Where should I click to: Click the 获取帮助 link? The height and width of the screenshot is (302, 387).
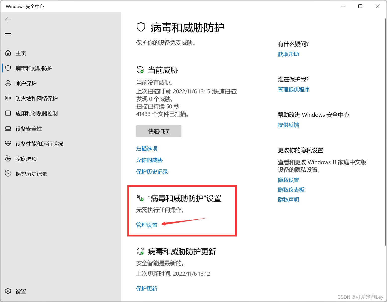pyautogui.click(x=288, y=54)
